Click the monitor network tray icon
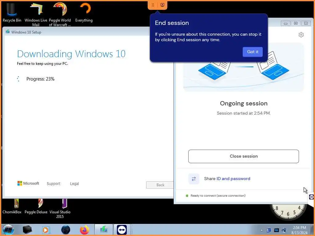The height and width of the screenshot is (236, 315). tap(277, 230)
